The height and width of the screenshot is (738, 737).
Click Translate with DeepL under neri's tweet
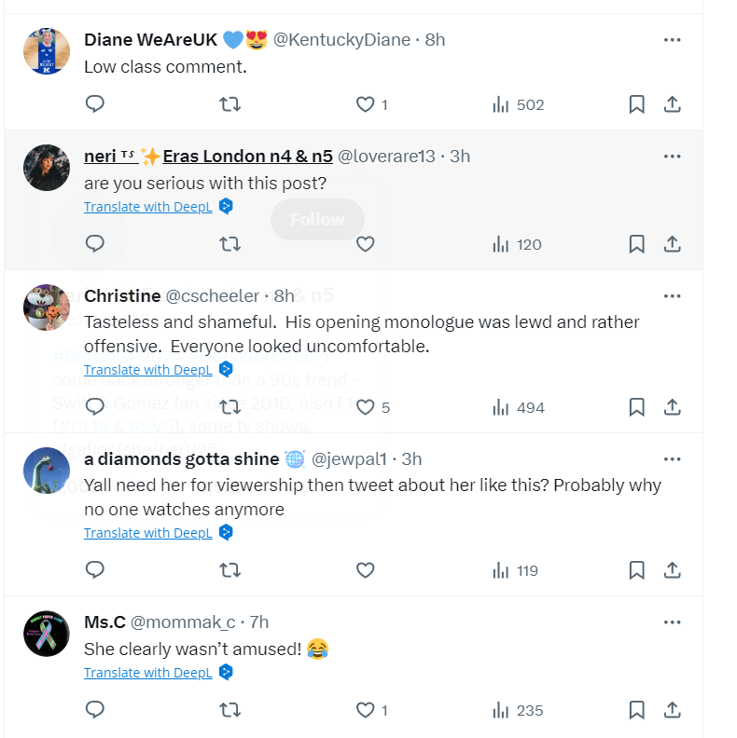point(148,207)
